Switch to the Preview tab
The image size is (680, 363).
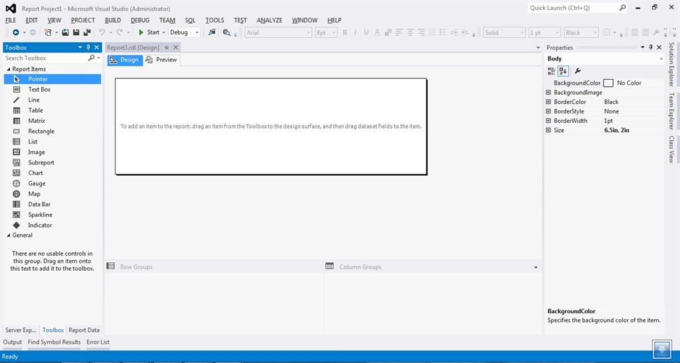click(x=162, y=60)
